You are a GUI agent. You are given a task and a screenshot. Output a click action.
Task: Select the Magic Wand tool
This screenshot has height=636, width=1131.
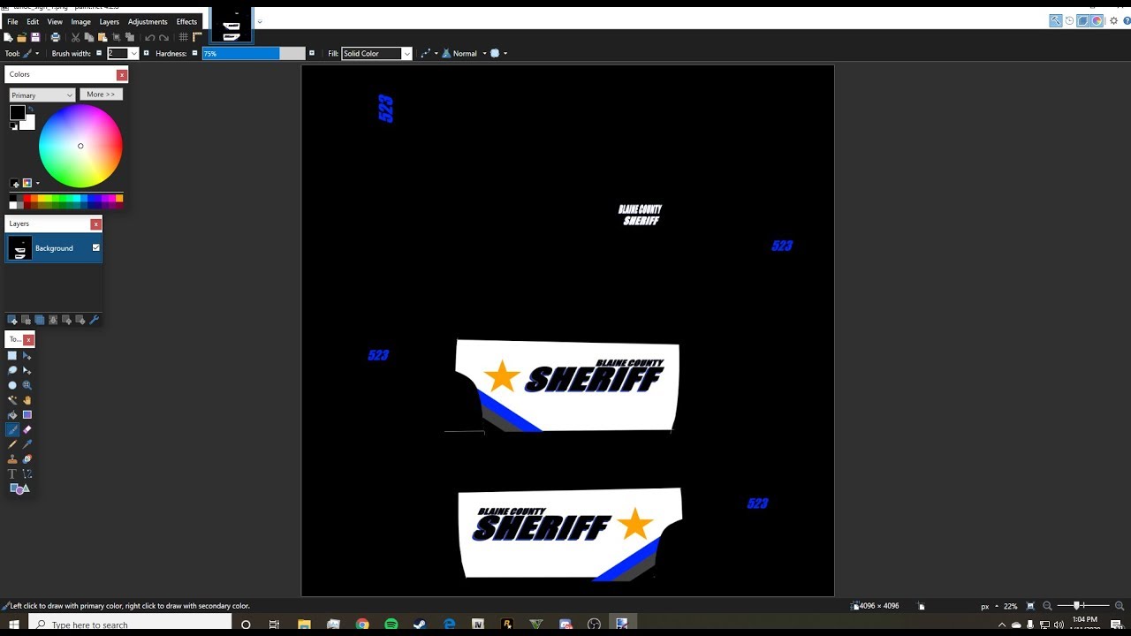click(12, 400)
